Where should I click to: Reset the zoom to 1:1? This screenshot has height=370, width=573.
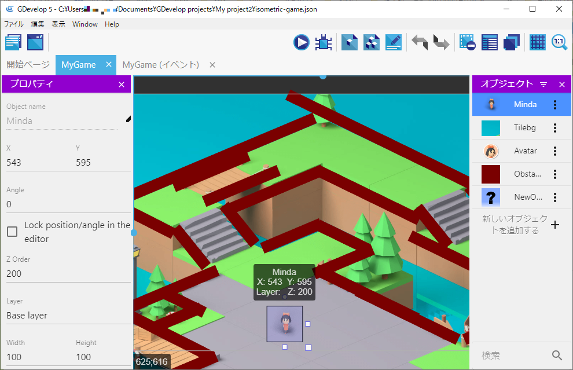[559, 42]
